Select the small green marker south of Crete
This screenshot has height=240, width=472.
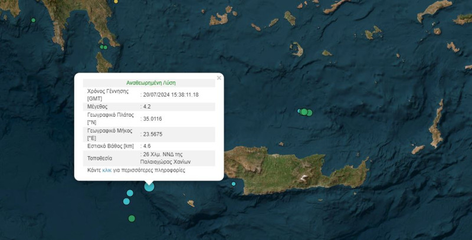191,203
